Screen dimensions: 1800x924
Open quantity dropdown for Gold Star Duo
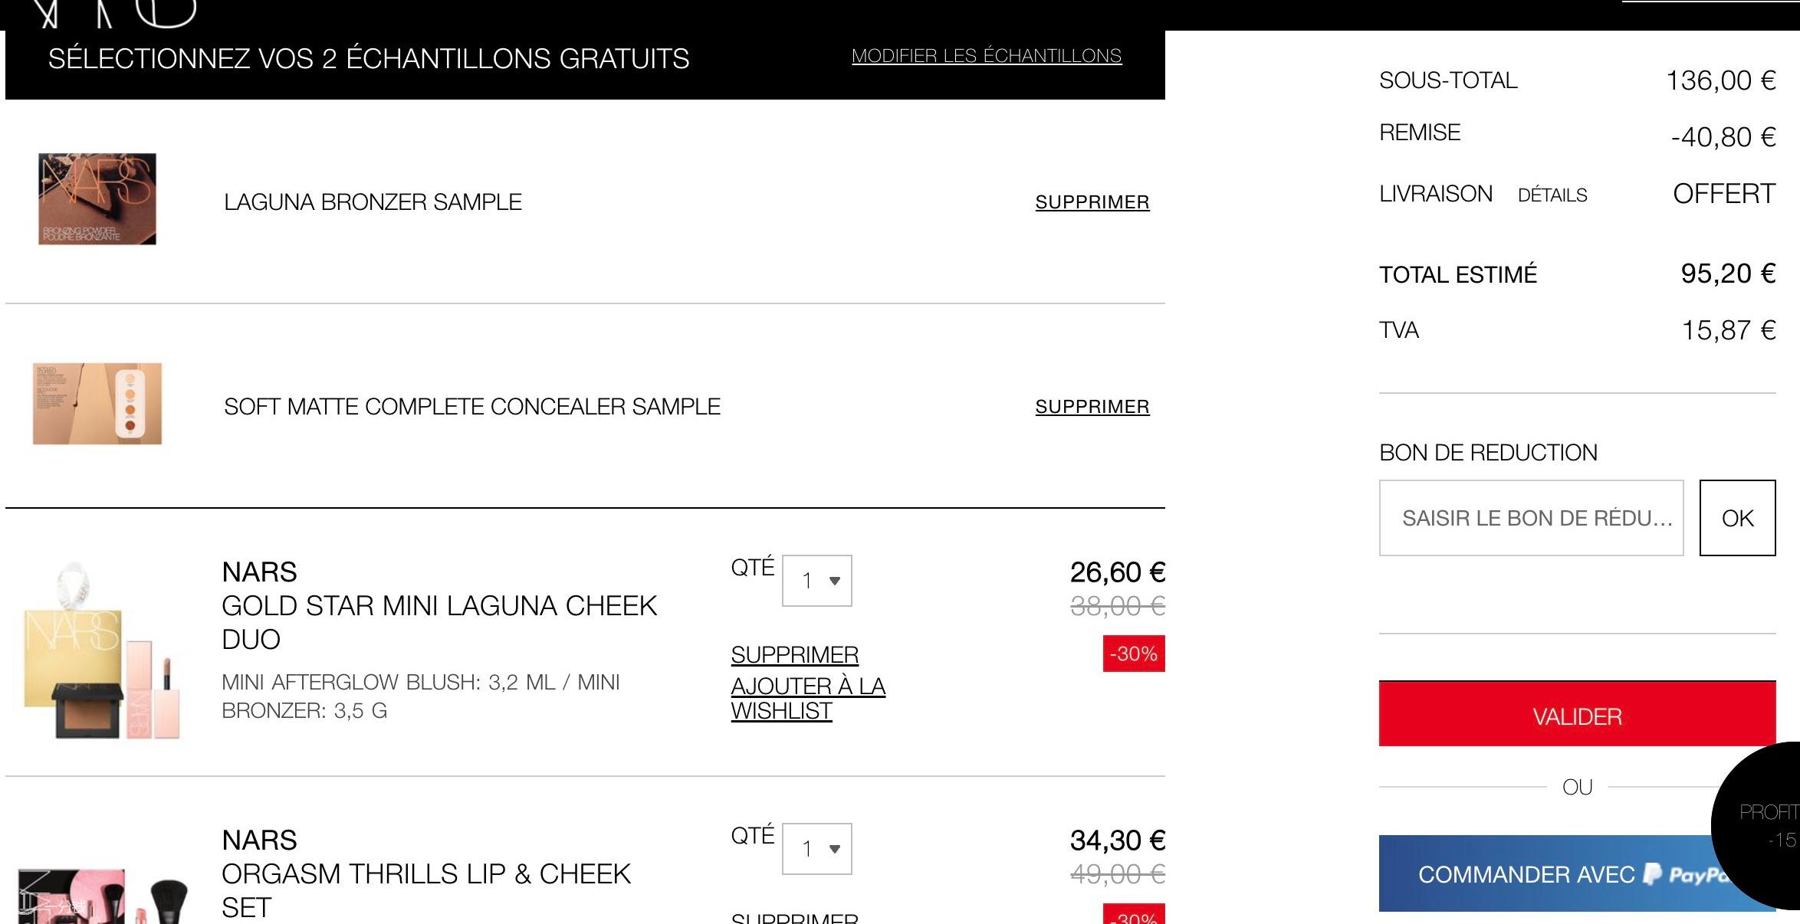(x=817, y=581)
